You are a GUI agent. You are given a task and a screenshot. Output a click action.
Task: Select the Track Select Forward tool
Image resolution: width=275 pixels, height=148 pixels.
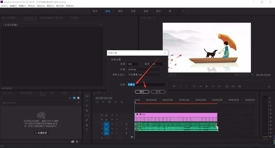[x=87, y=101]
